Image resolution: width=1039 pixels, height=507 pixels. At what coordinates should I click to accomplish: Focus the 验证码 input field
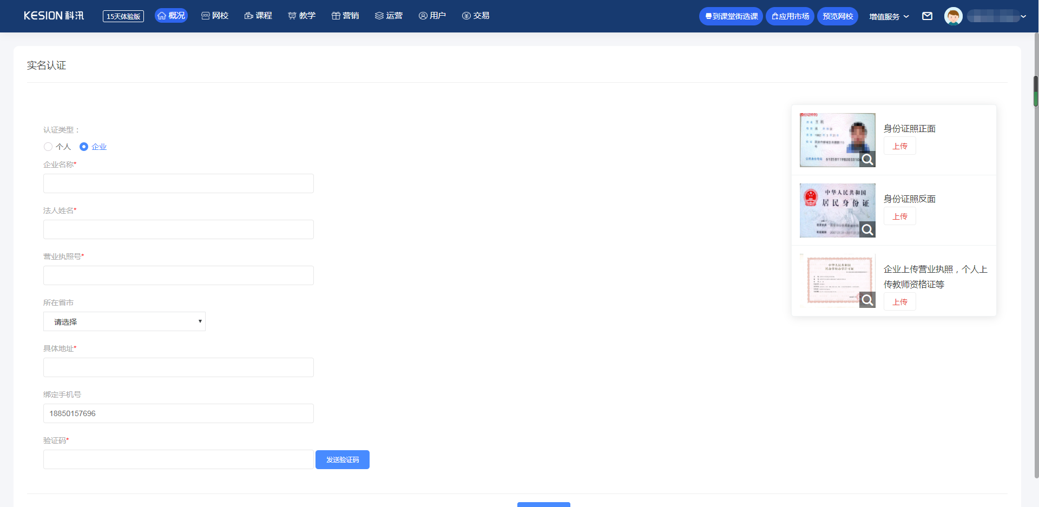coord(179,459)
